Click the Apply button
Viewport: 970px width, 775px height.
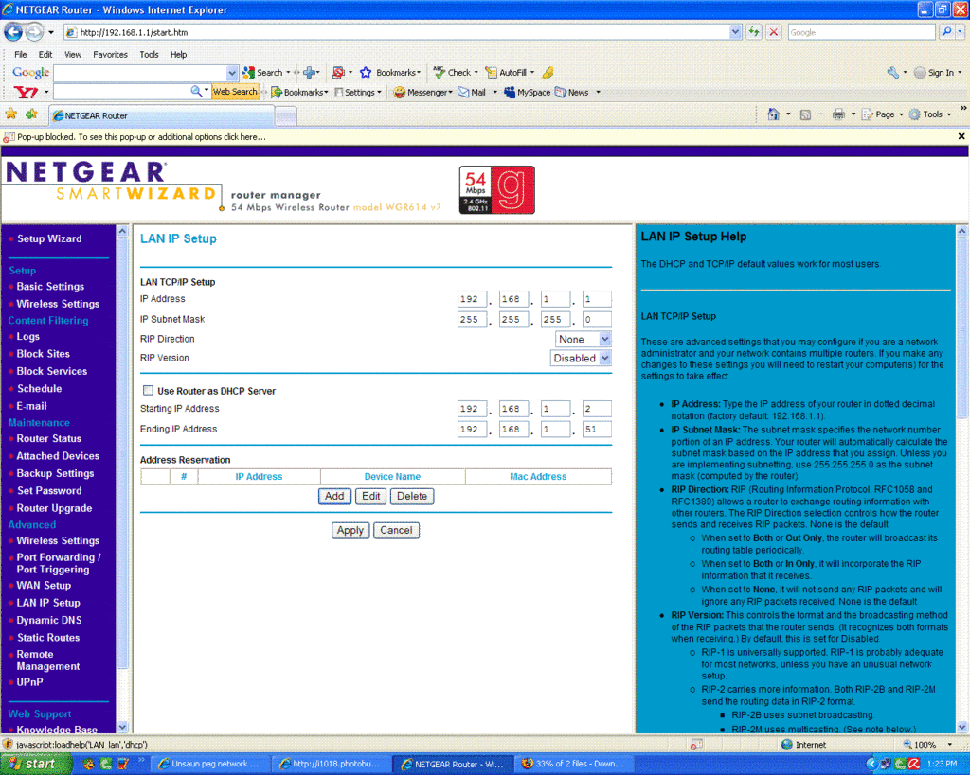pyautogui.click(x=350, y=530)
